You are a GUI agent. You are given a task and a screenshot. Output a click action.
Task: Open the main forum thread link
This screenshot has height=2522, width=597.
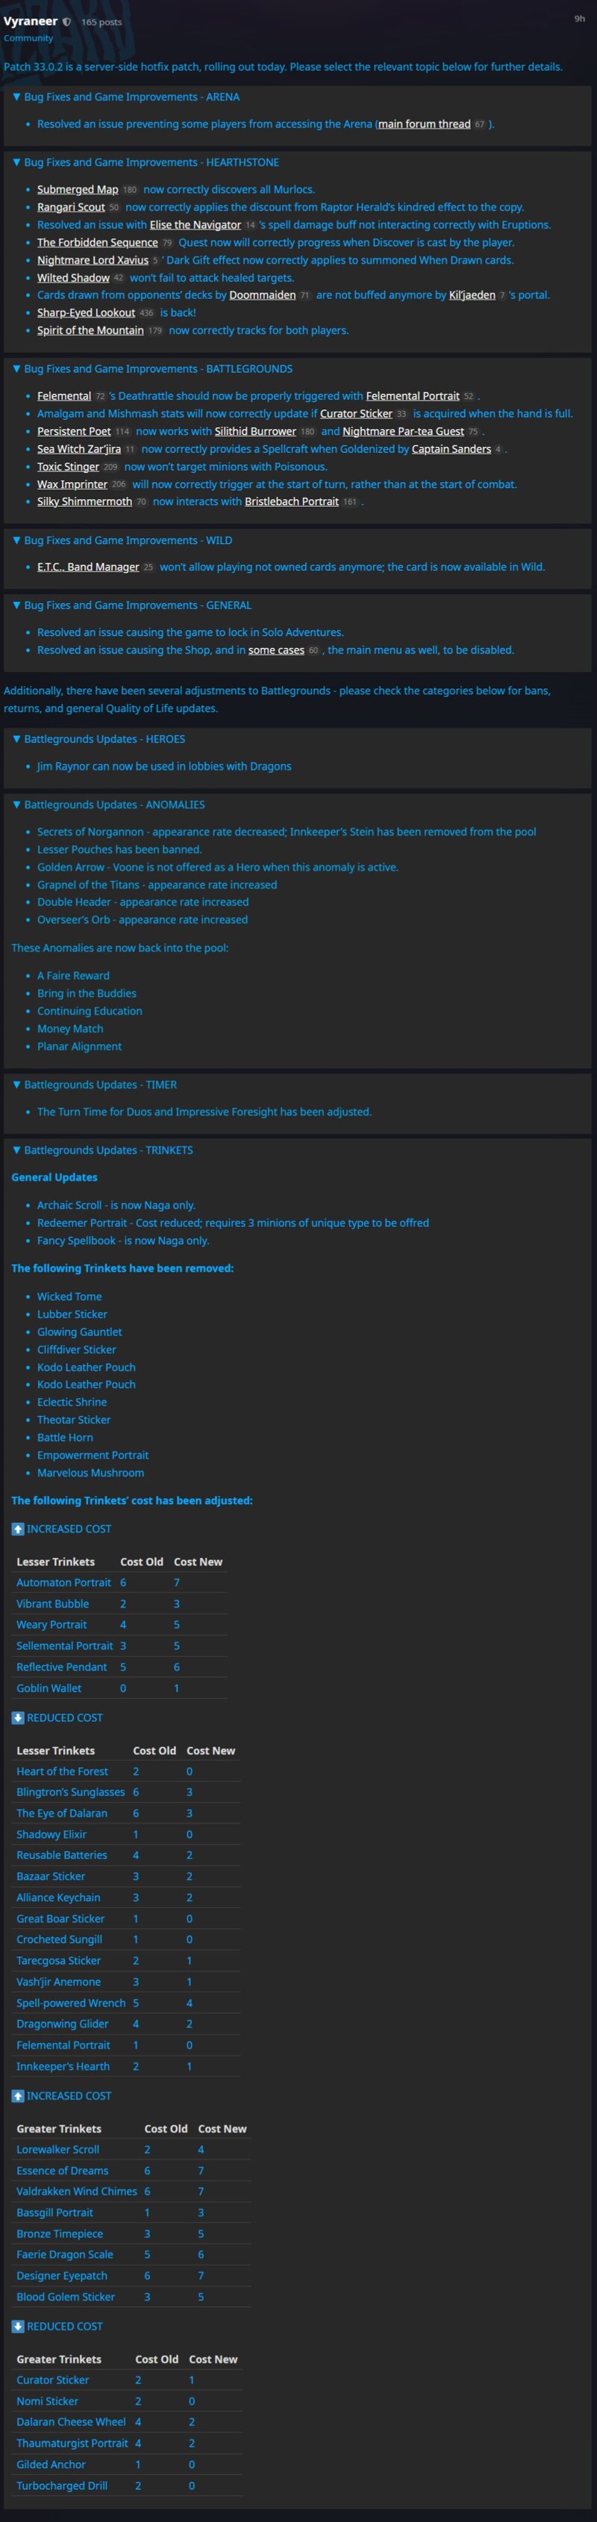[424, 124]
